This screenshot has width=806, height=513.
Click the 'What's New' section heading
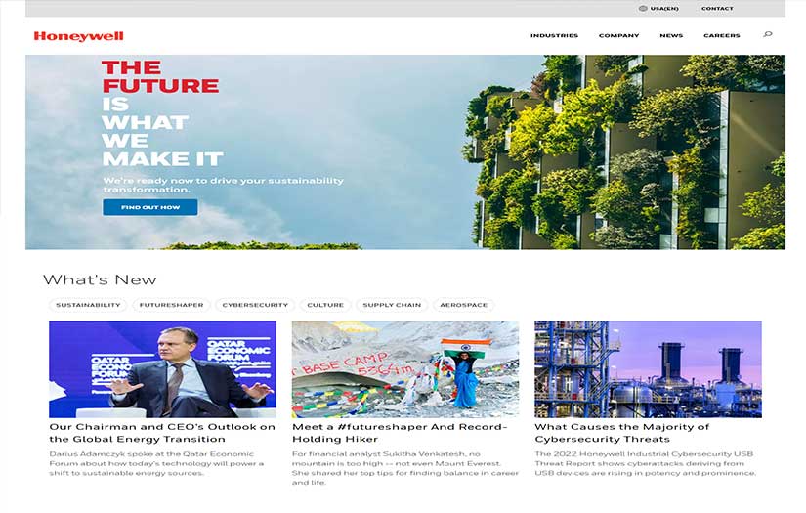coord(100,279)
